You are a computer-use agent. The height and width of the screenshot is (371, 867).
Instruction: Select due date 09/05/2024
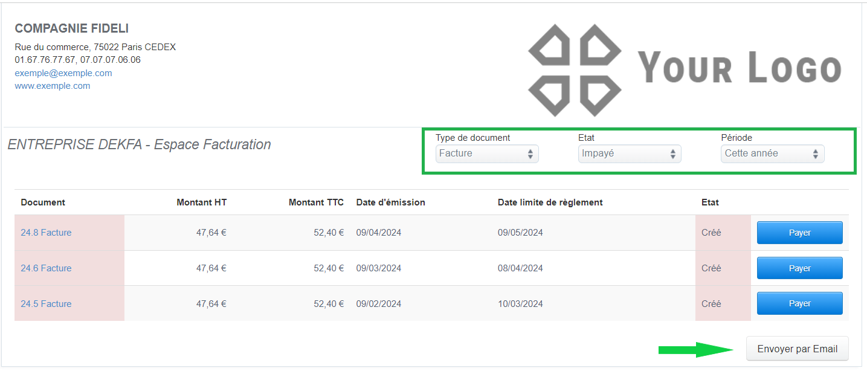tap(520, 233)
